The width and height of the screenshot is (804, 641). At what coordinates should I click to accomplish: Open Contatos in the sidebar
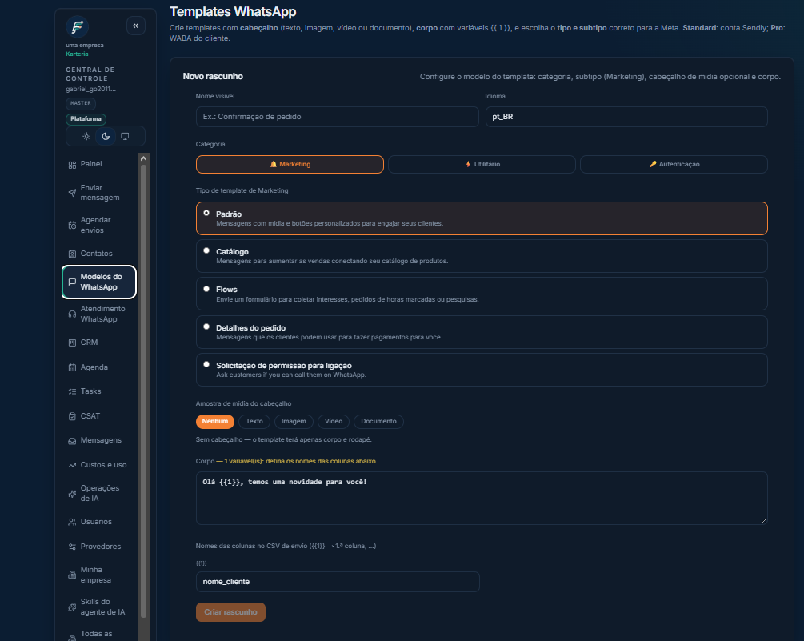(x=99, y=254)
